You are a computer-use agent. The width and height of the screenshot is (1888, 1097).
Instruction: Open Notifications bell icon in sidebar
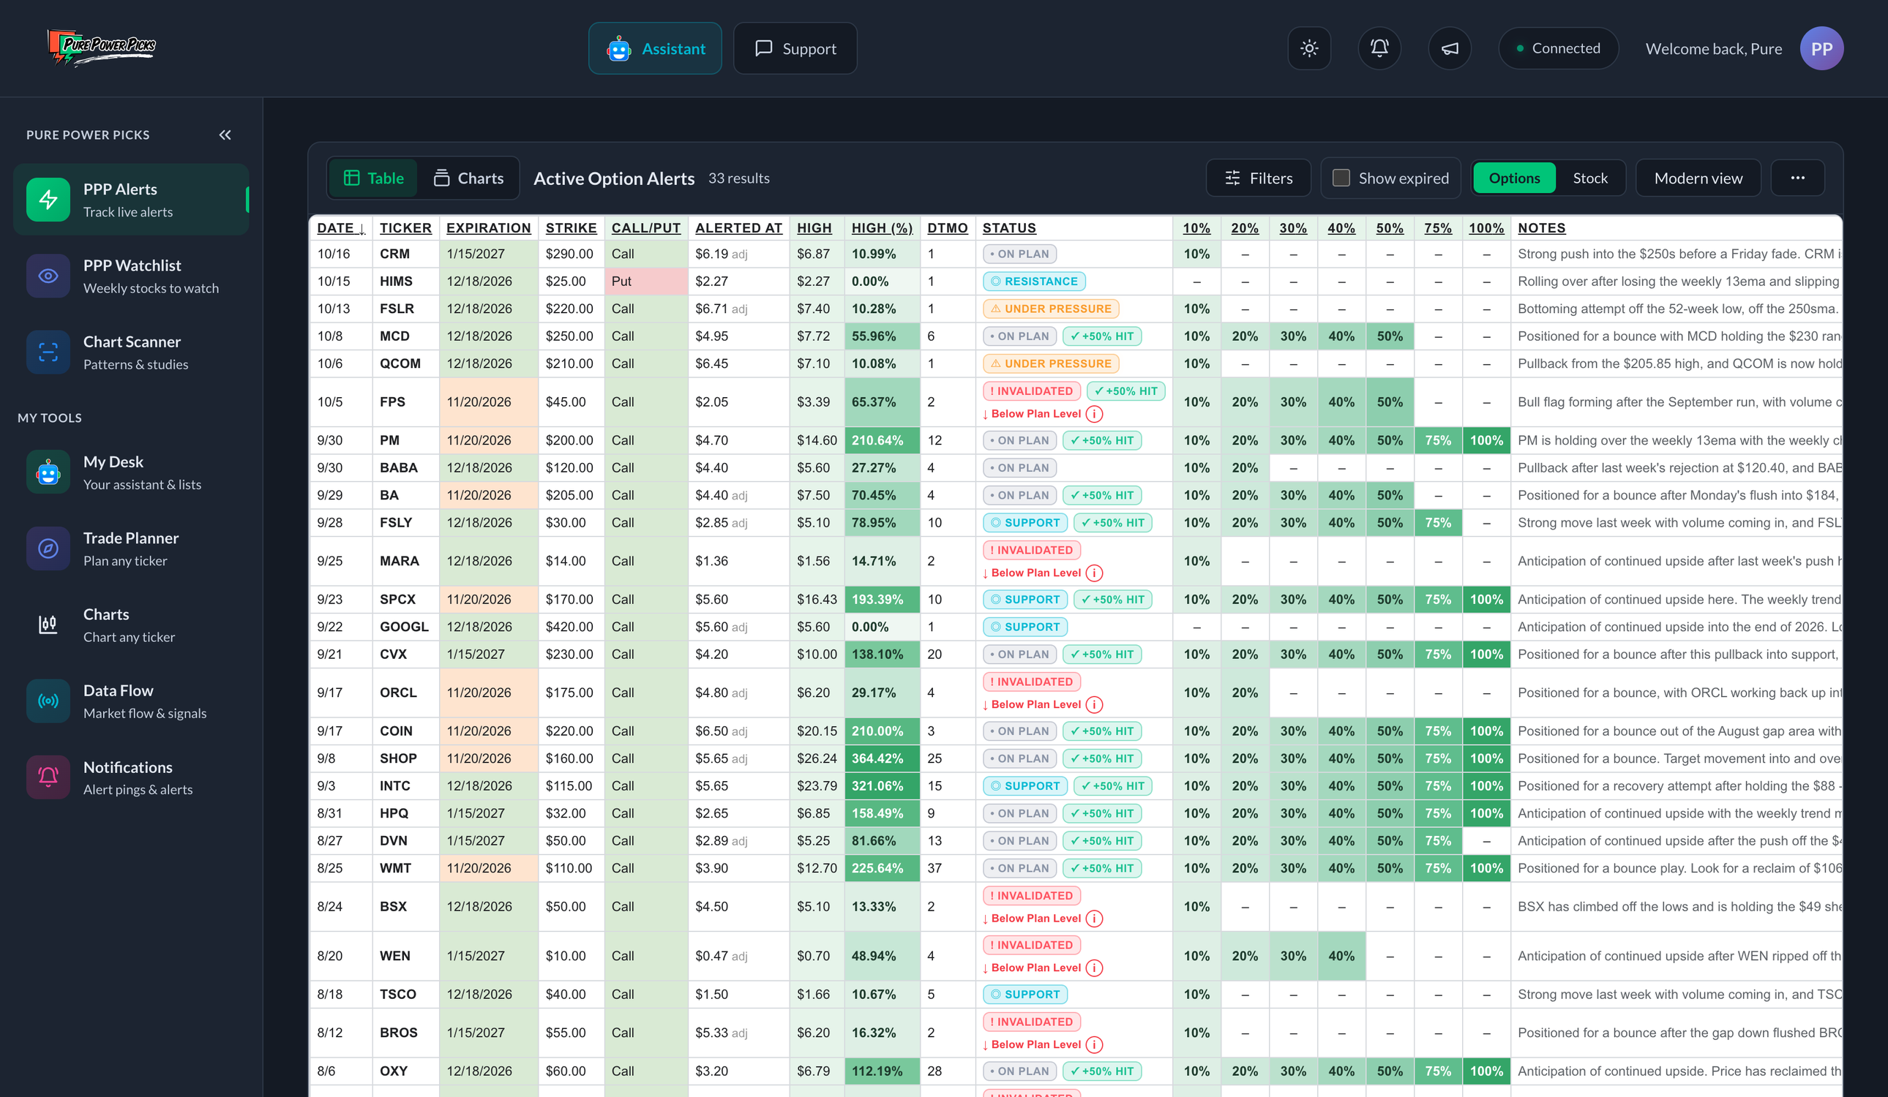coord(48,777)
